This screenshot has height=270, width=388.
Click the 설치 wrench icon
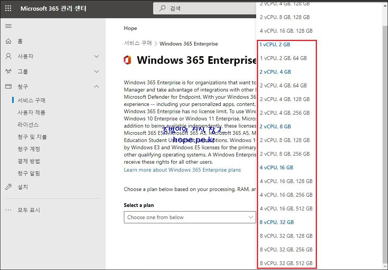click(x=8, y=187)
